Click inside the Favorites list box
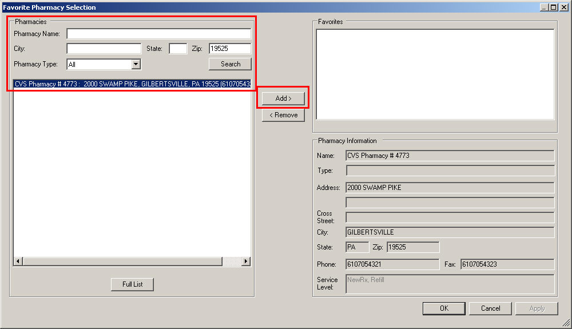 click(435, 74)
